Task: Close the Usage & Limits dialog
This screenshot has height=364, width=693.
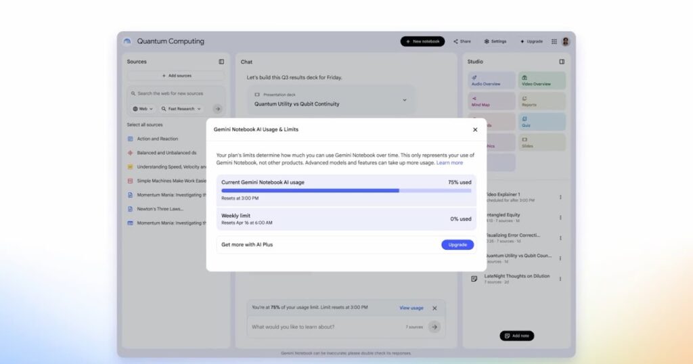Action: pyautogui.click(x=475, y=129)
